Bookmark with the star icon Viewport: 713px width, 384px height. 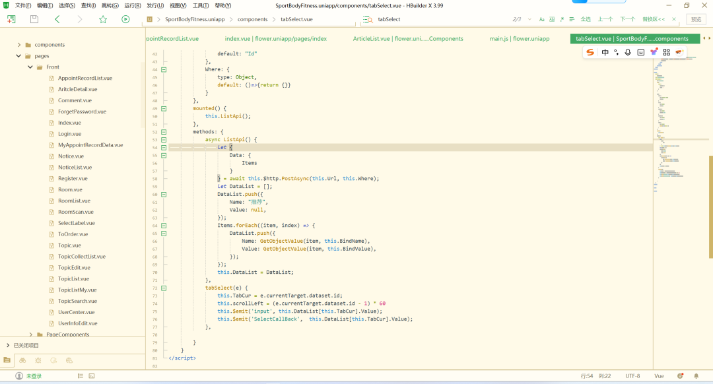tap(103, 19)
